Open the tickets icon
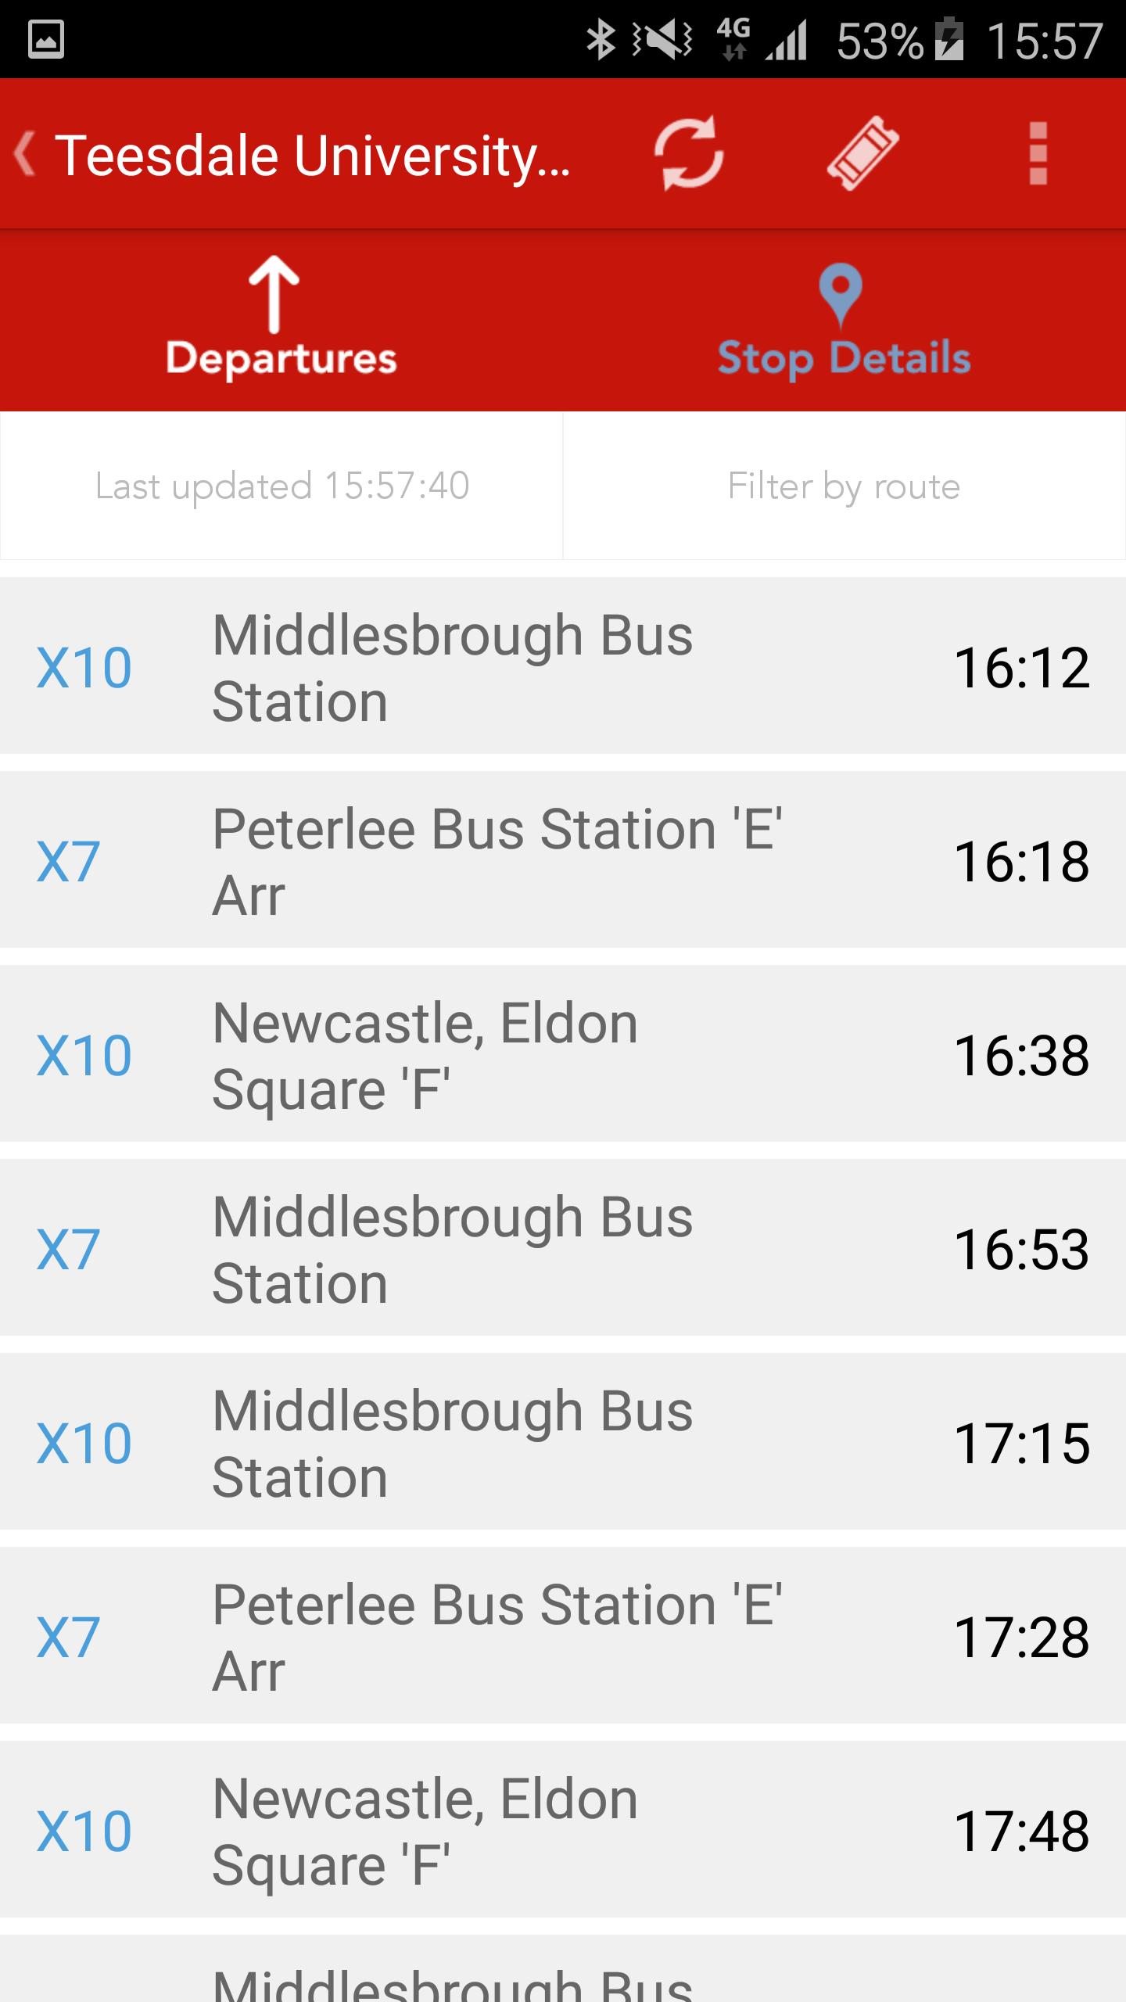This screenshot has height=2002, width=1126. click(862, 153)
